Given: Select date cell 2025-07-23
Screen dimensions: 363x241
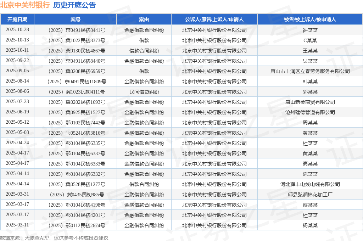Looking at the screenshot, I should [x=17, y=101].
